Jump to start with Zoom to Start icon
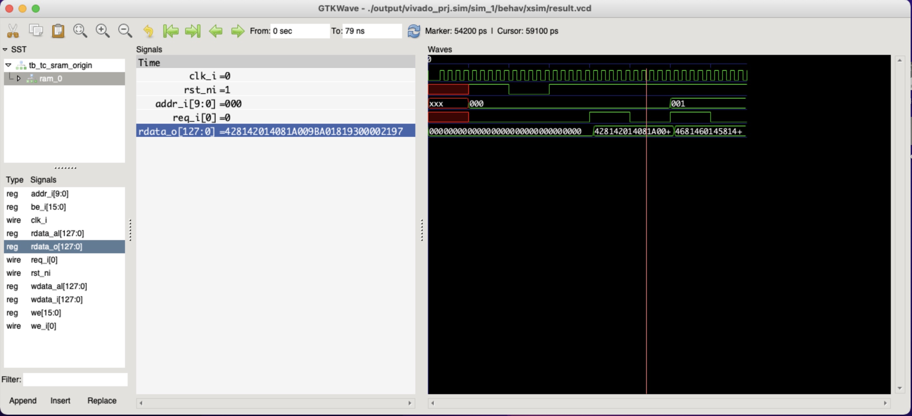The height and width of the screenshot is (416, 912). tap(171, 31)
